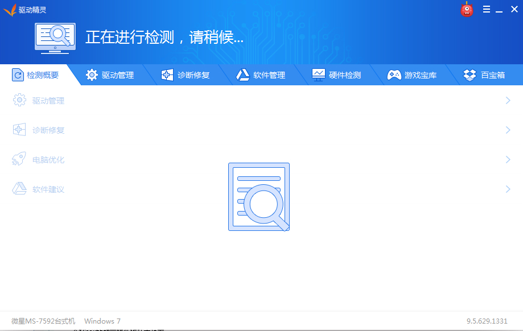Viewport: 523px width, 331px height.
Task: Click the gear icon beside sidebar 驱动管理
Action: click(x=19, y=100)
